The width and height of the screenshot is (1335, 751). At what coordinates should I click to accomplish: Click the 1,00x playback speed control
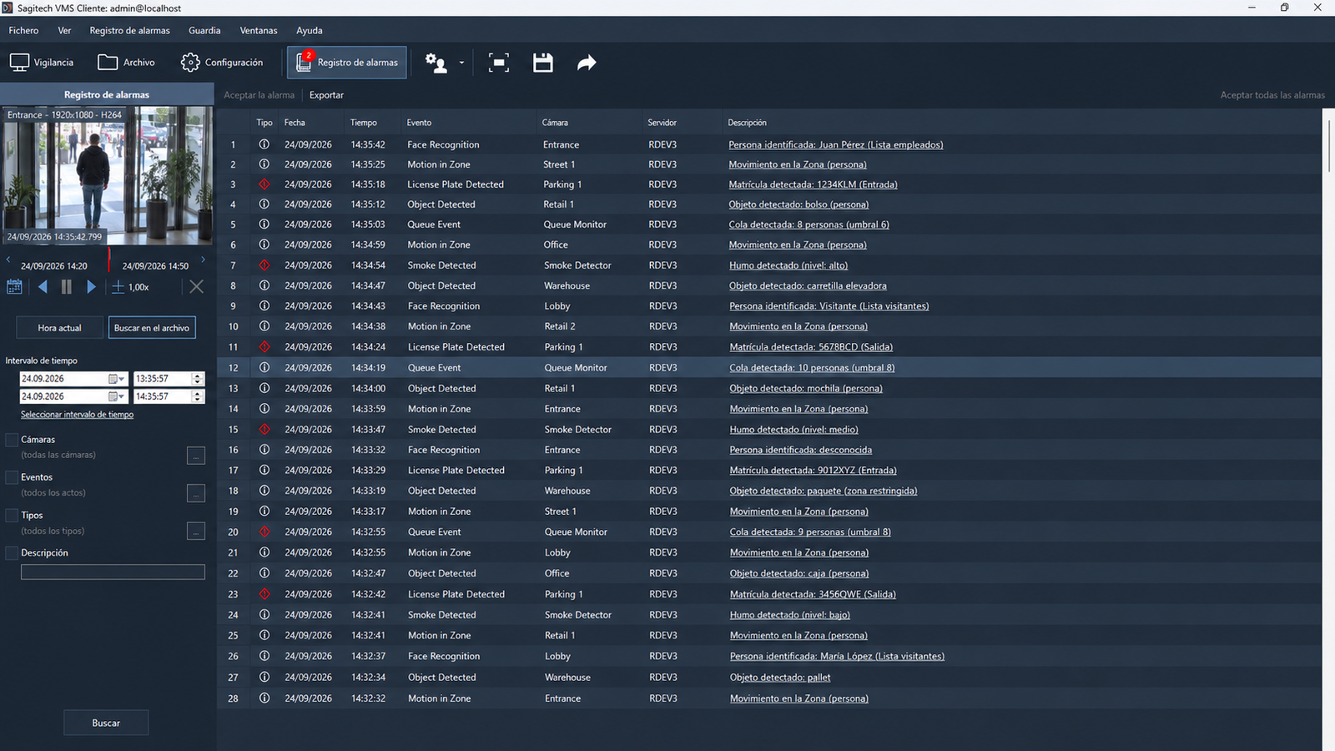130,287
